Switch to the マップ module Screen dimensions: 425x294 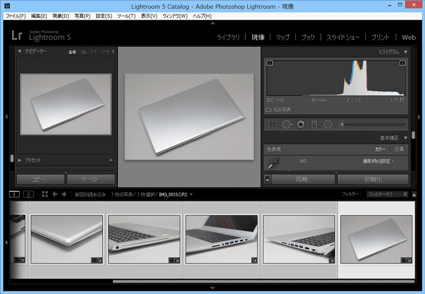[283, 37]
